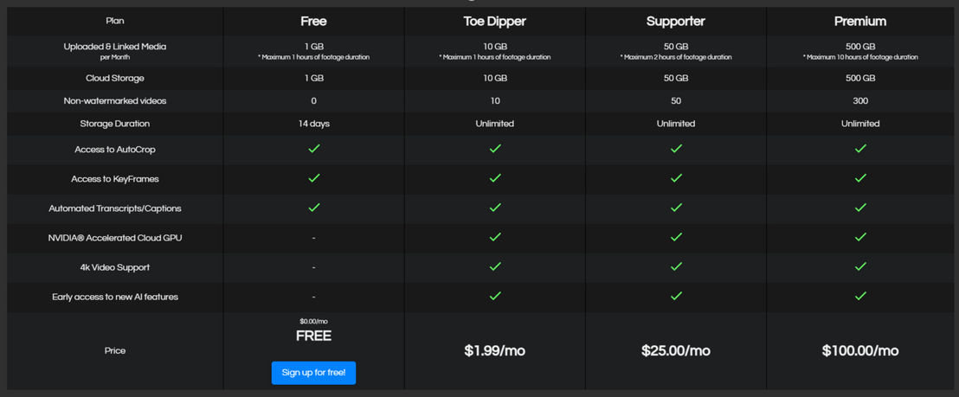
Task: Click the AutoCrop checkmark under Supporter
Action: pos(676,149)
